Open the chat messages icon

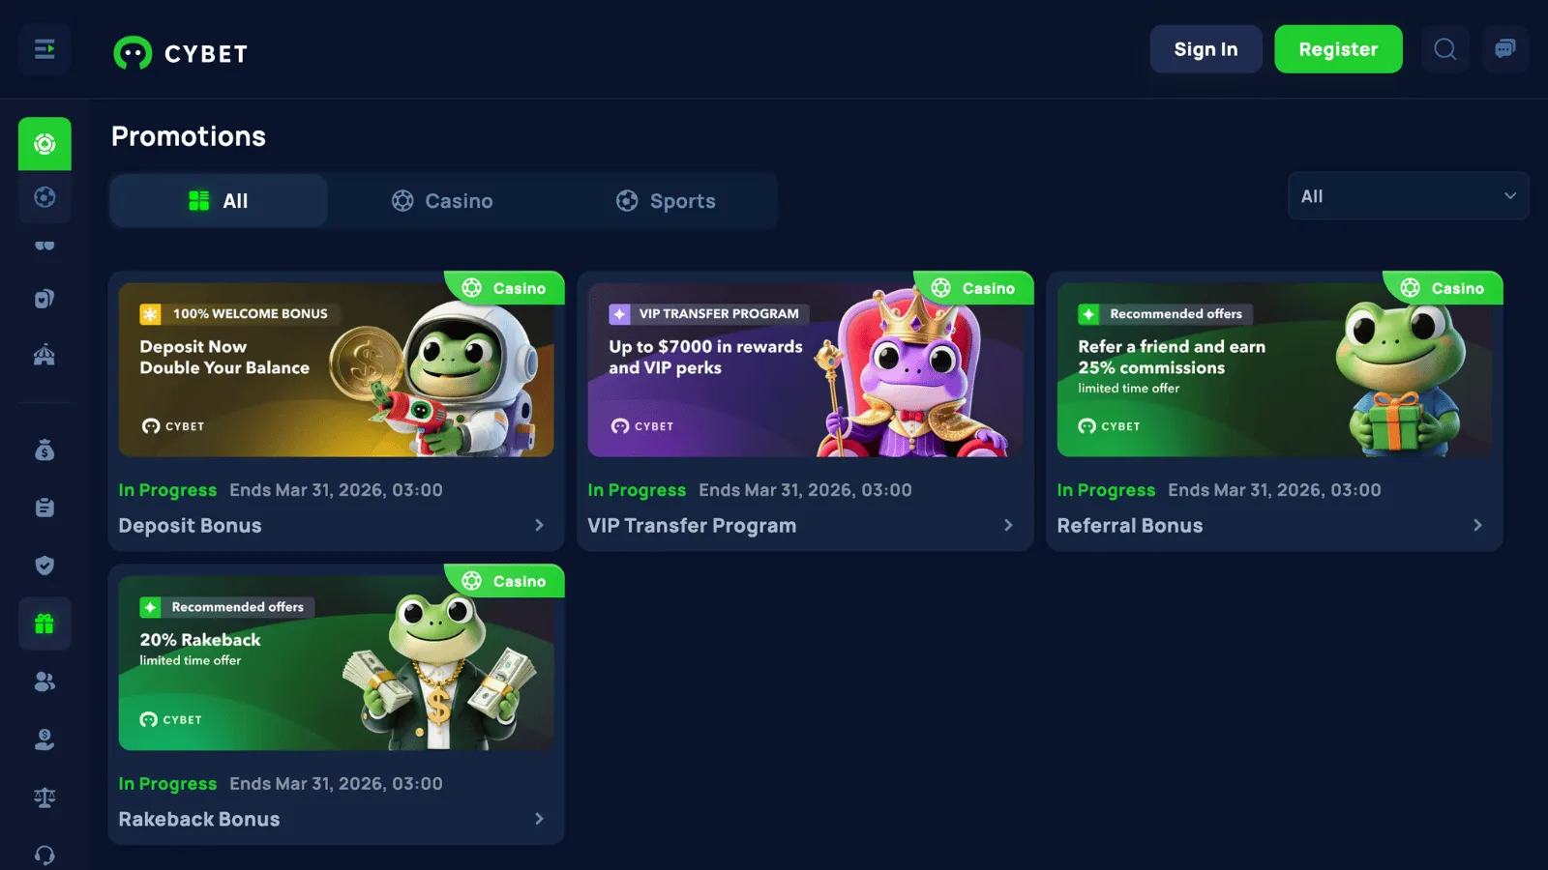(x=1505, y=49)
